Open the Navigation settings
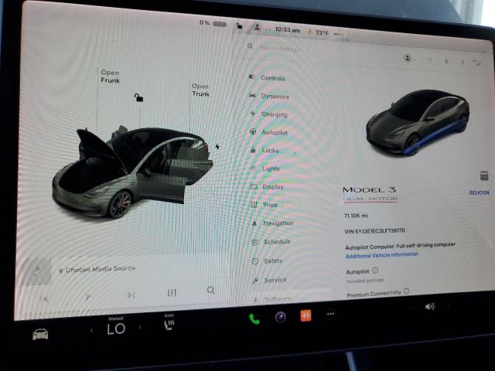495x371 pixels. point(273,223)
